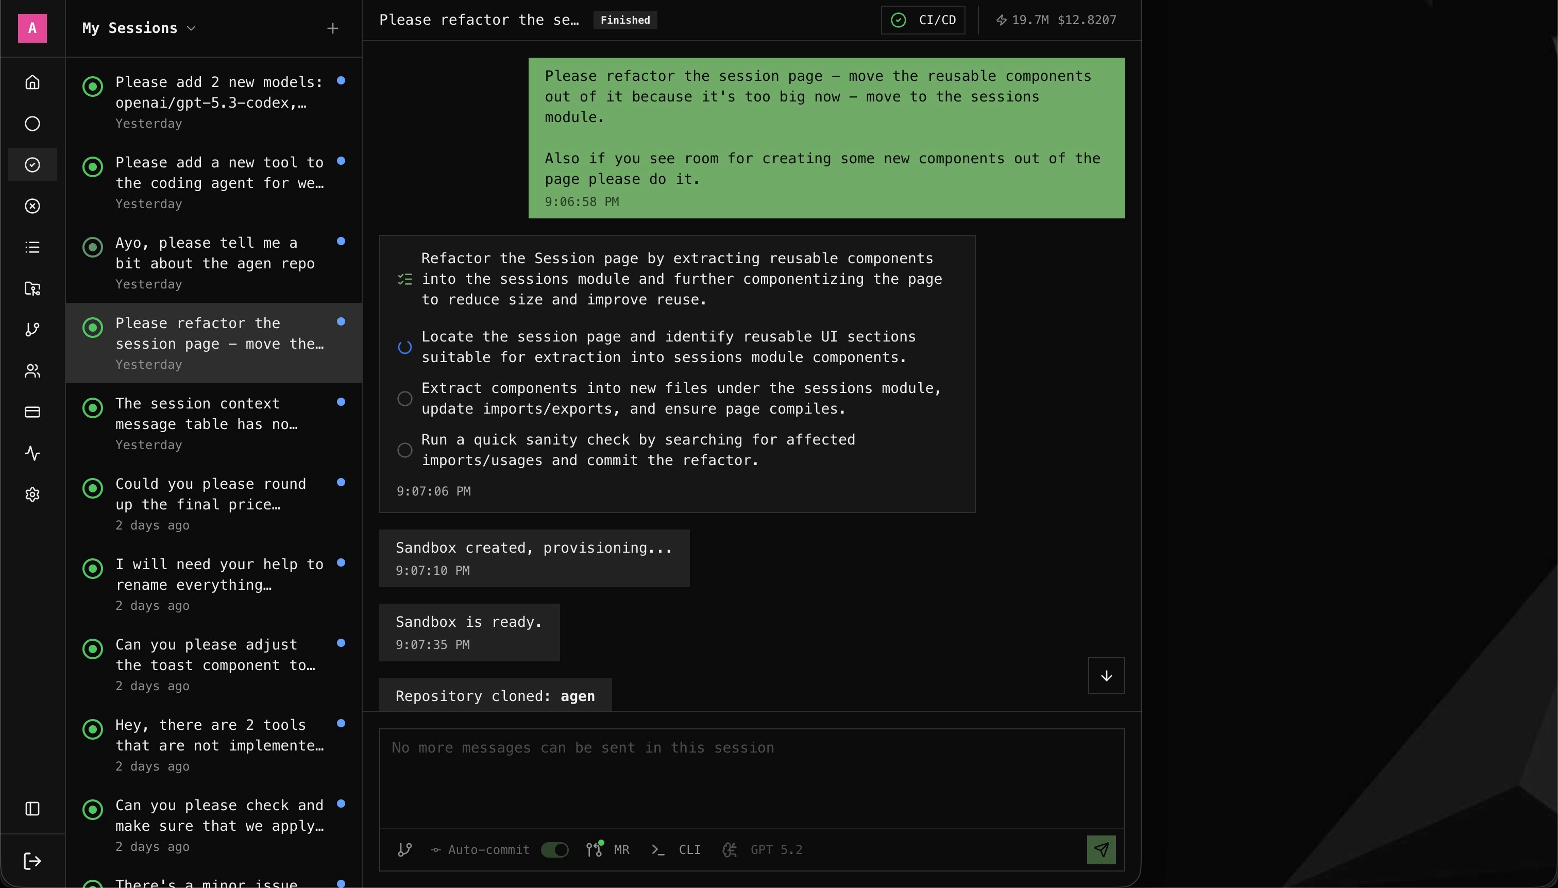Click the logout icon at sidebar bottom
Viewport: 1558px width, 888px height.
click(x=32, y=861)
